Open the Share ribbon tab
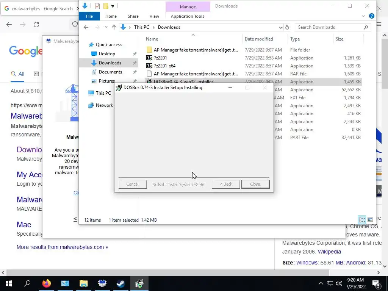388x291 pixels. tap(133, 16)
